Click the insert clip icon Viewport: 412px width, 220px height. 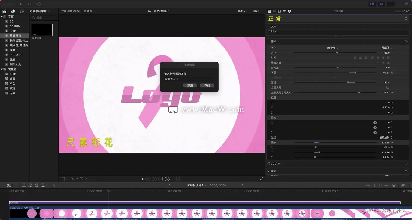point(30,185)
